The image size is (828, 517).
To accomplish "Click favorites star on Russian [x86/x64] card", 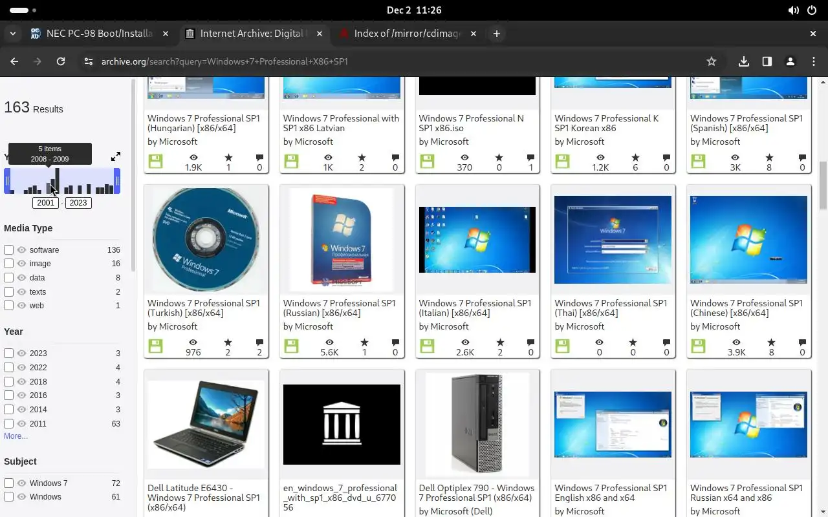I will 364,343.
